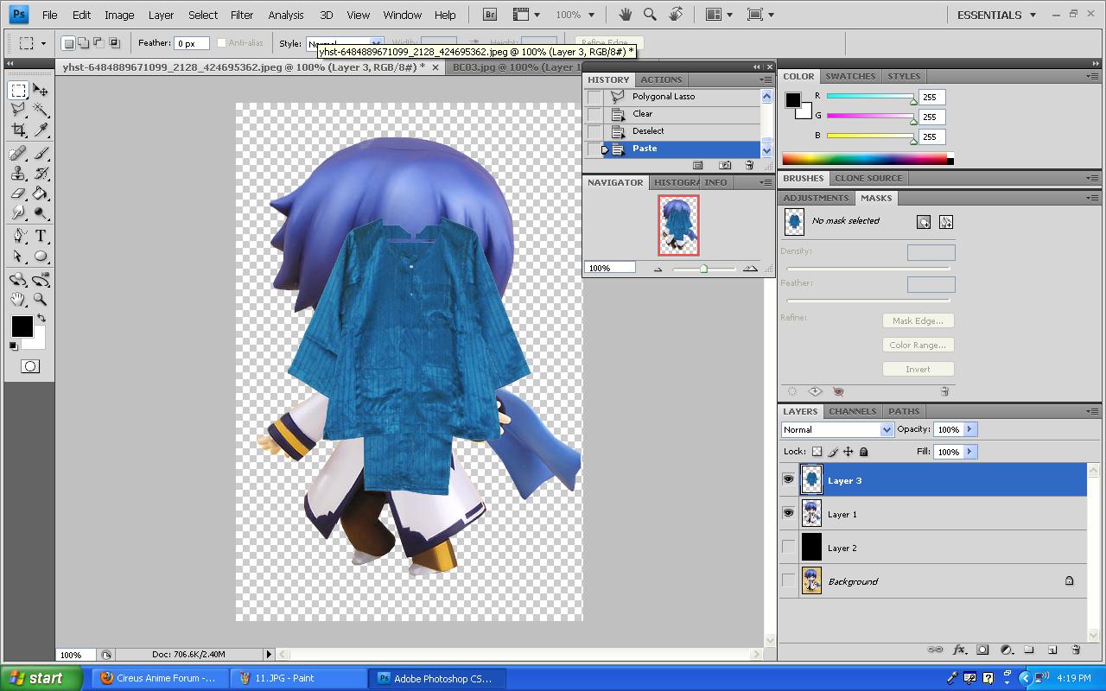
Task: Create new adjustment layer icon
Action: click(x=1006, y=650)
